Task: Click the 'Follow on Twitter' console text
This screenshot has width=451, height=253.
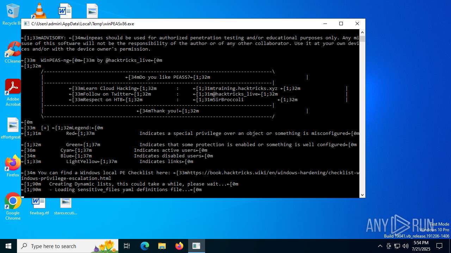Action: pos(107,94)
